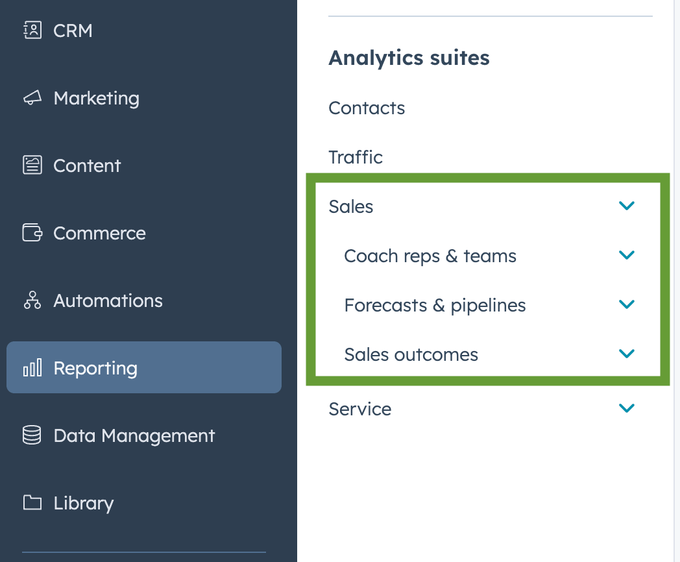Open the Sales outcomes label
680x562 pixels.
click(411, 355)
